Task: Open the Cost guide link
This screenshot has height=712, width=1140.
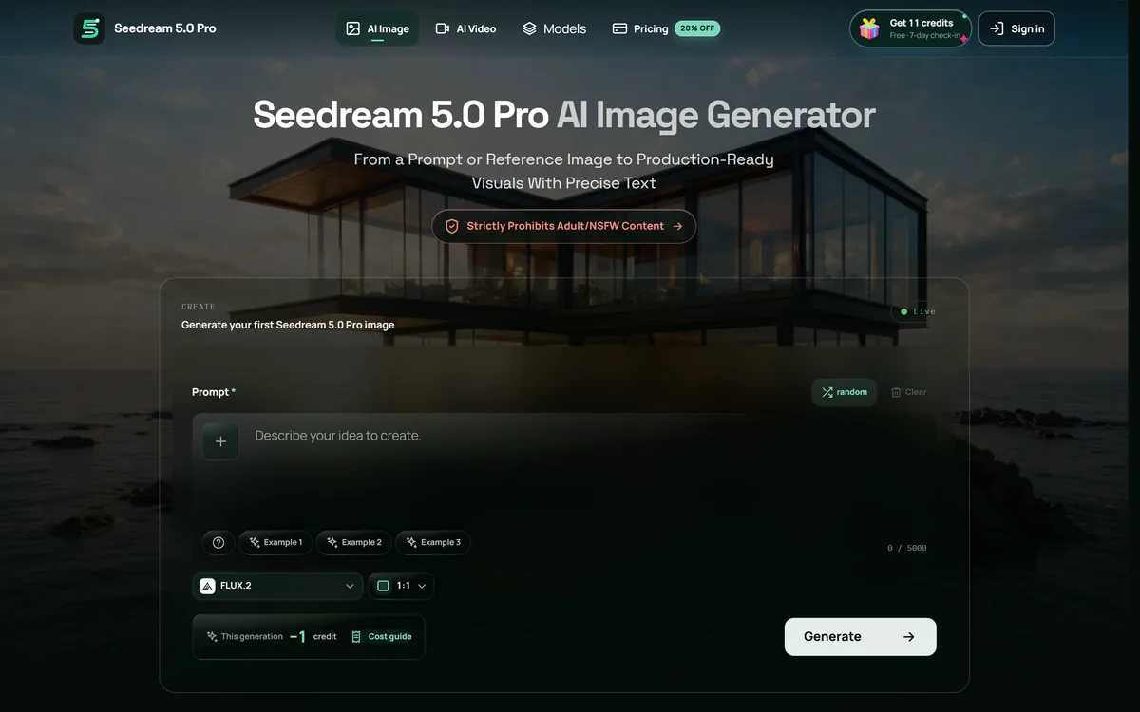Action: [x=382, y=637]
